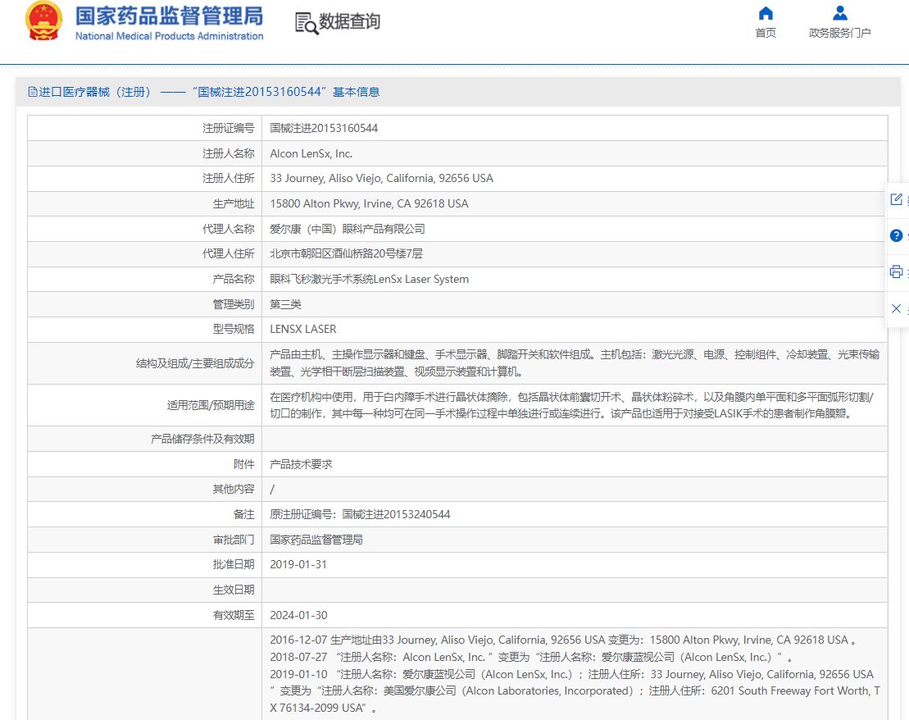Click the 有效期至 label

234,616
